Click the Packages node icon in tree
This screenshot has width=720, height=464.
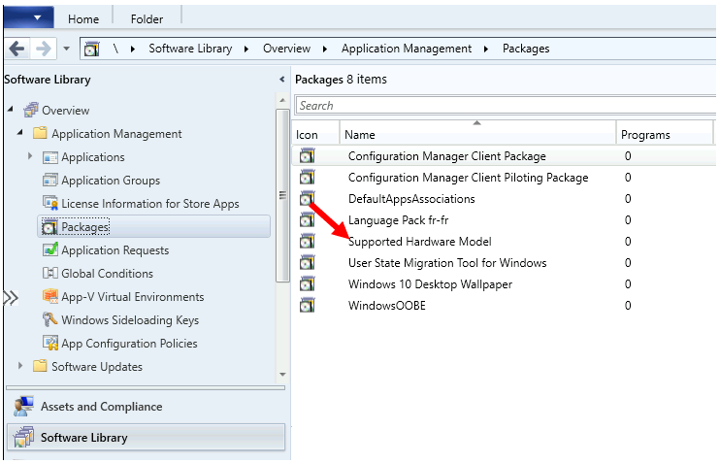tap(49, 227)
